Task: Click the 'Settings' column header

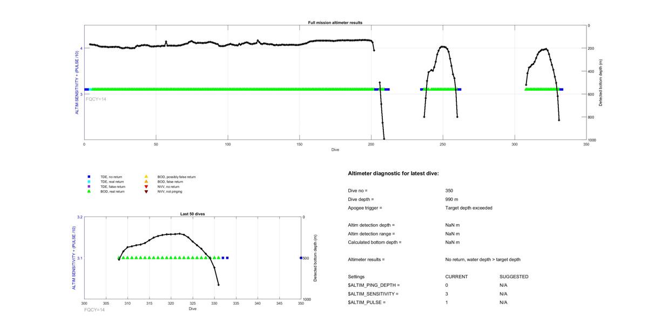Action: tap(356, 277)
